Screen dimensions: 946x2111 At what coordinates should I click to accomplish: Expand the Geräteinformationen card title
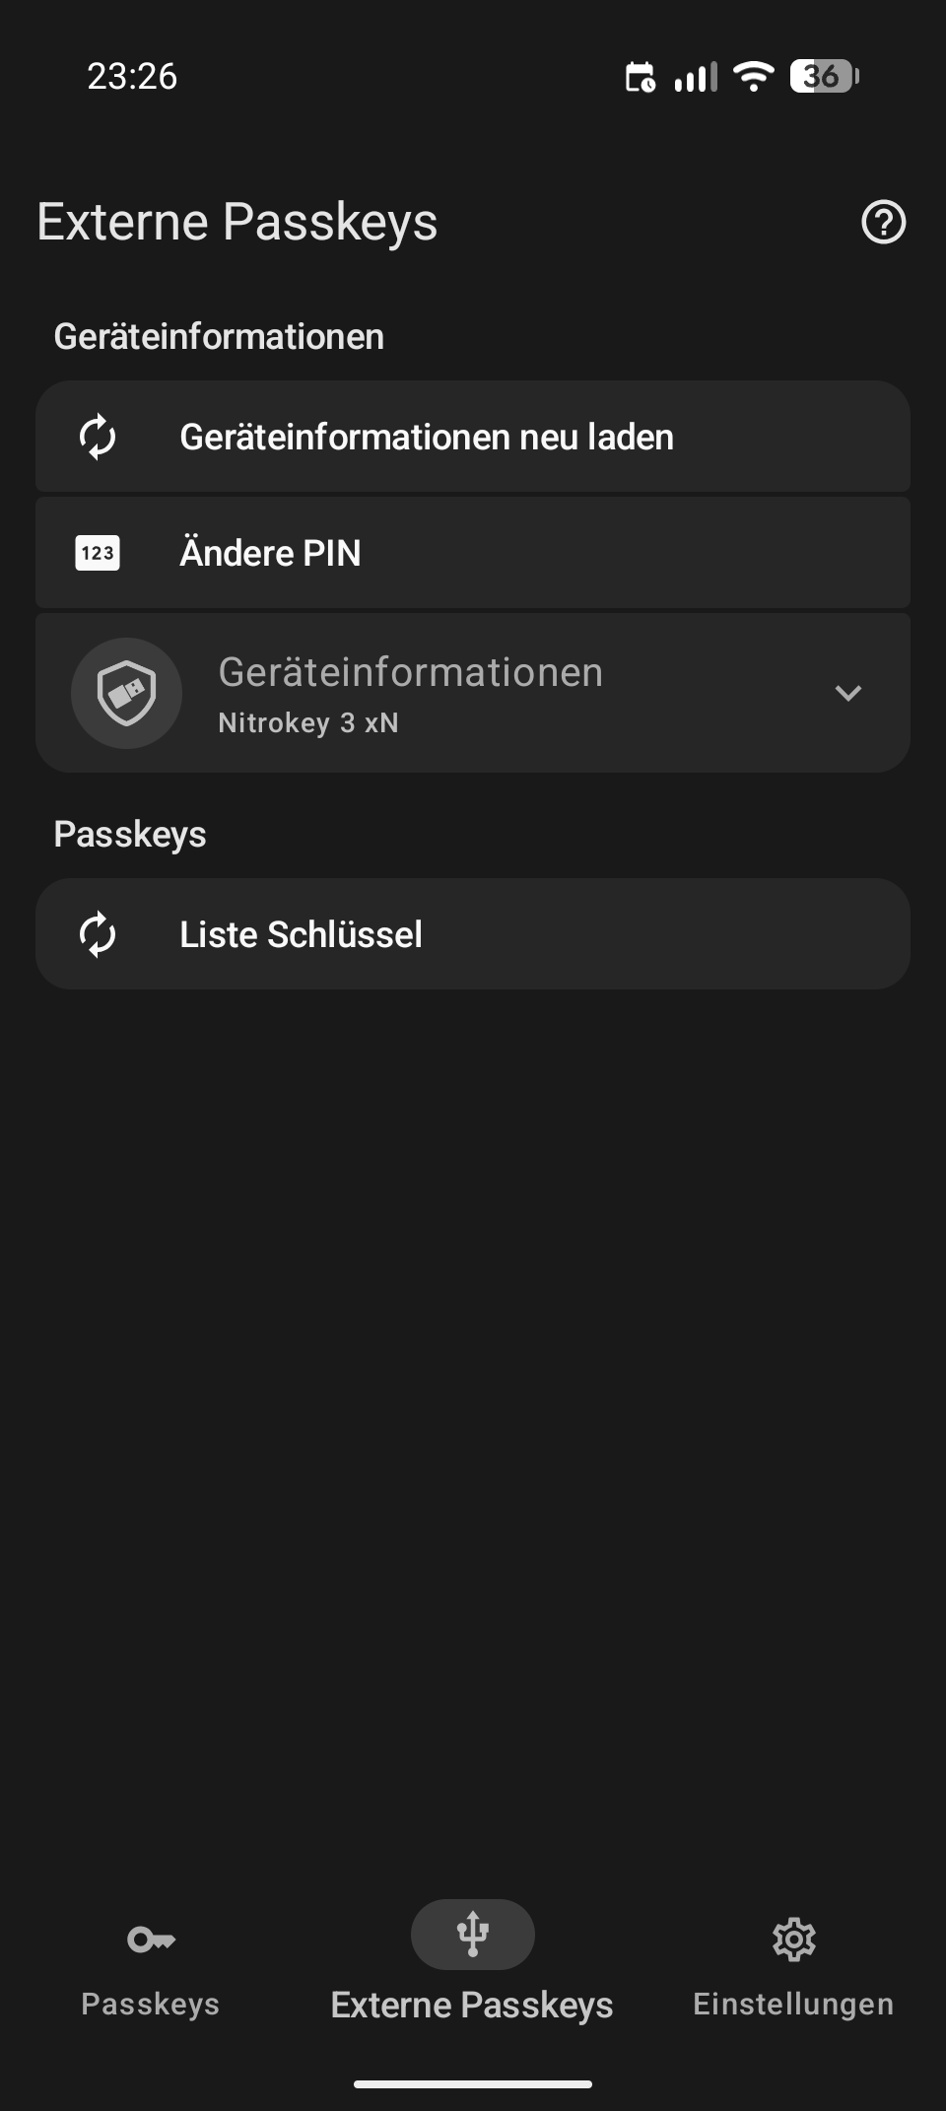point(410,672)
